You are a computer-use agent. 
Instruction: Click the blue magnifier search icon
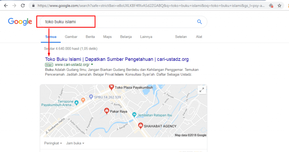200,22
